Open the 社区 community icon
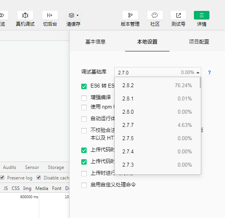Screen dimensions: 225x218 point(155,15)
